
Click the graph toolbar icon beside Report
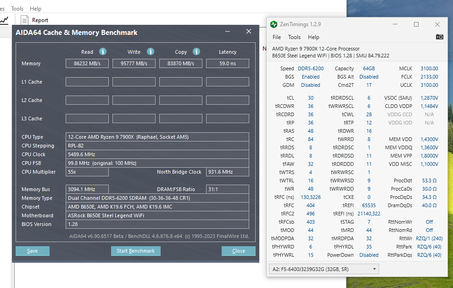4,20
